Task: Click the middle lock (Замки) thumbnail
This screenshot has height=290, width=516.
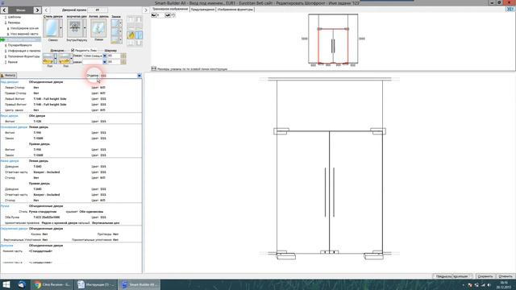Action: [114, 31]
